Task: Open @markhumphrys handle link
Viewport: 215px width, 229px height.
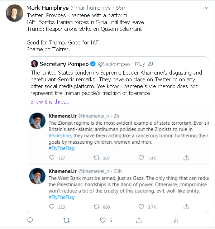Action: click(x=91, y=8)
